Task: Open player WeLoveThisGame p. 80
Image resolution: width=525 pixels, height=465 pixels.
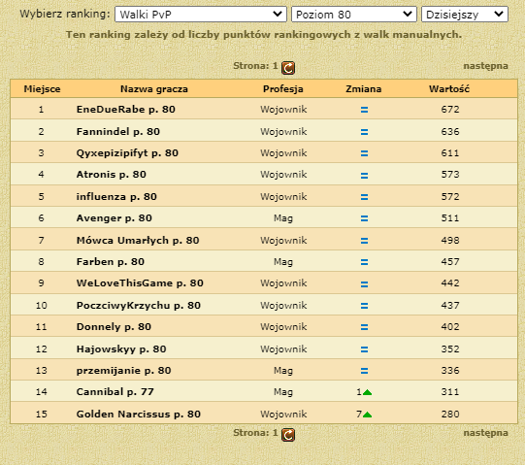Action: point(140,283)
